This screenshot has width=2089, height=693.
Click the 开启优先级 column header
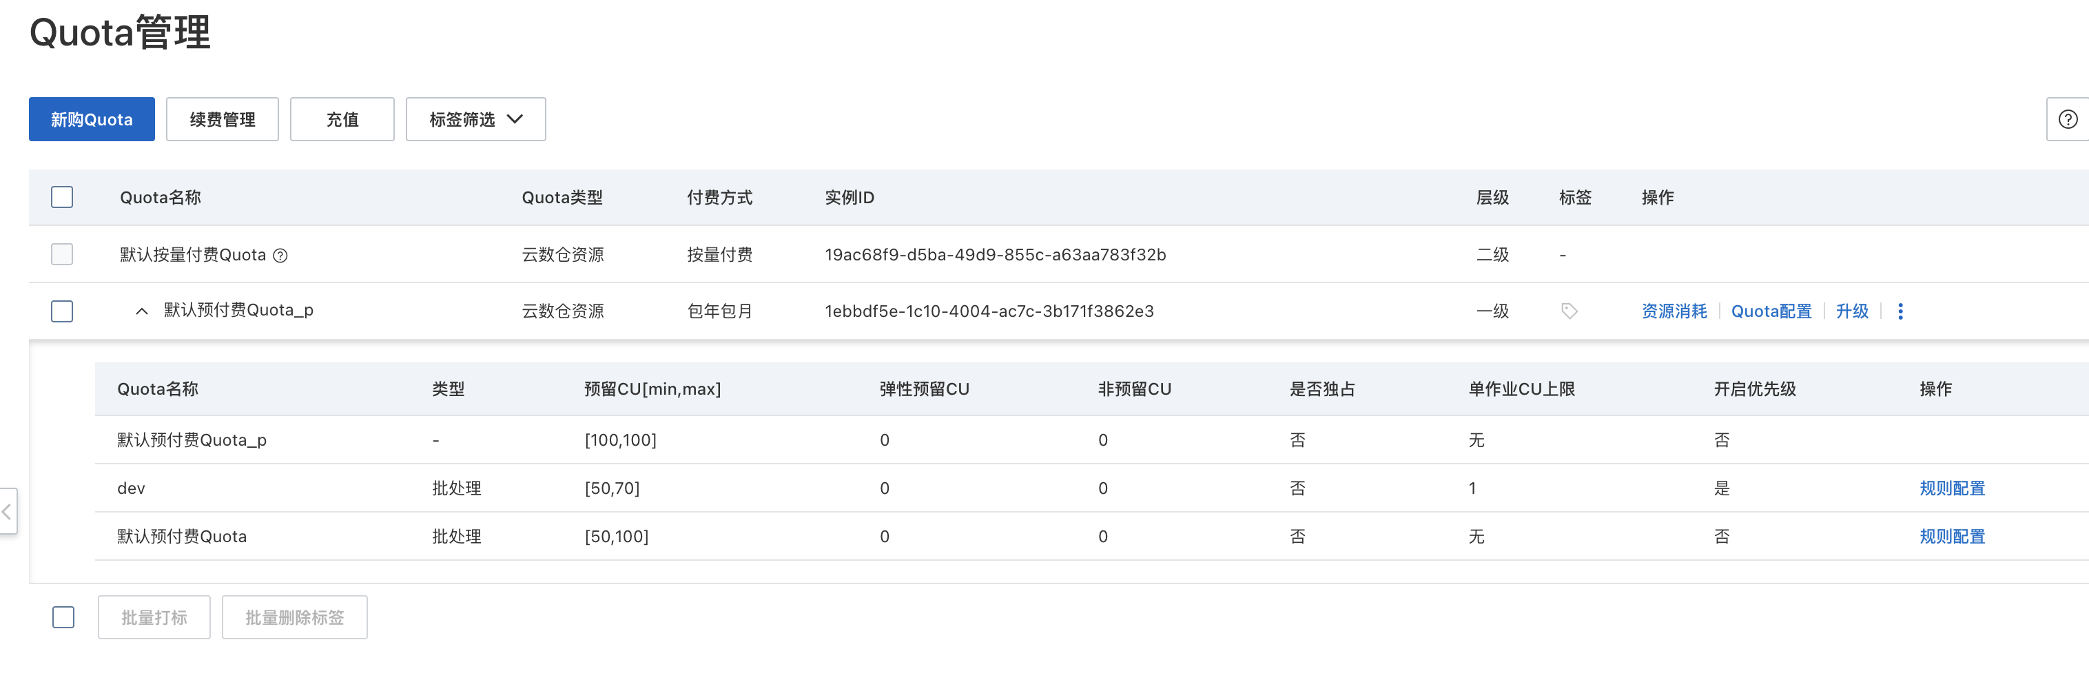coord(1755,389)
